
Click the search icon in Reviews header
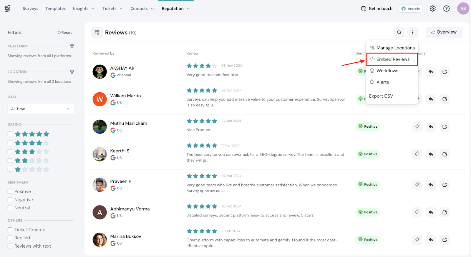pos(399,33)
